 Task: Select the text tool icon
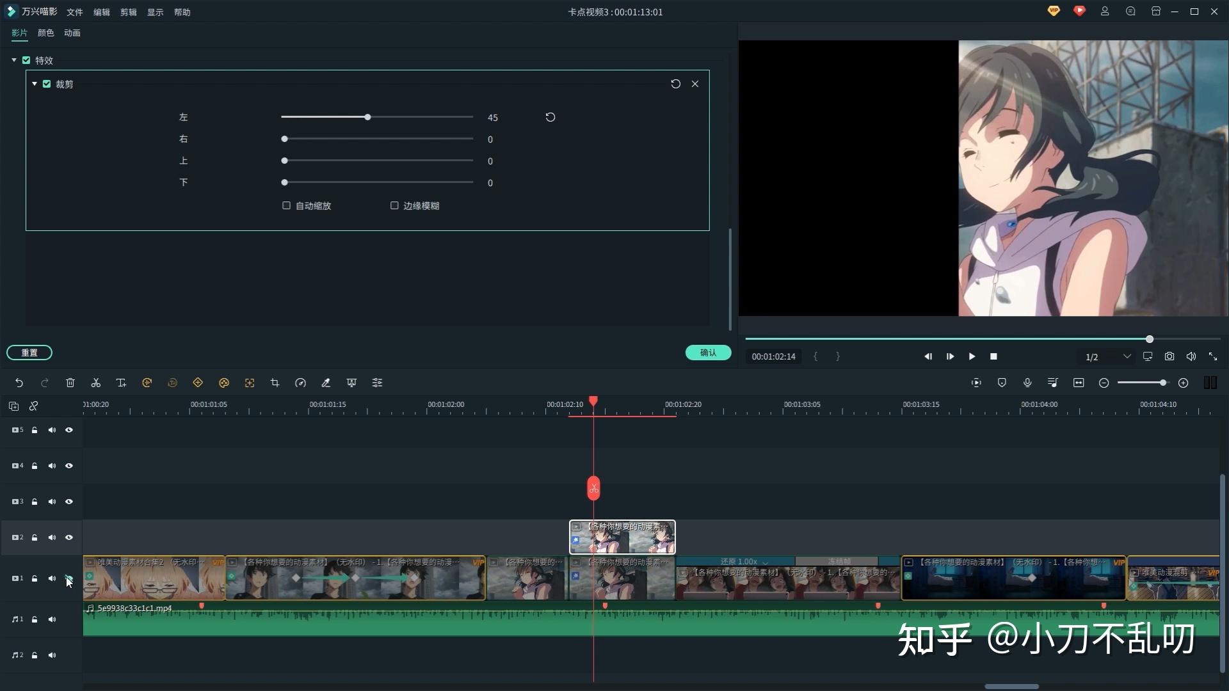pos(121,383)
